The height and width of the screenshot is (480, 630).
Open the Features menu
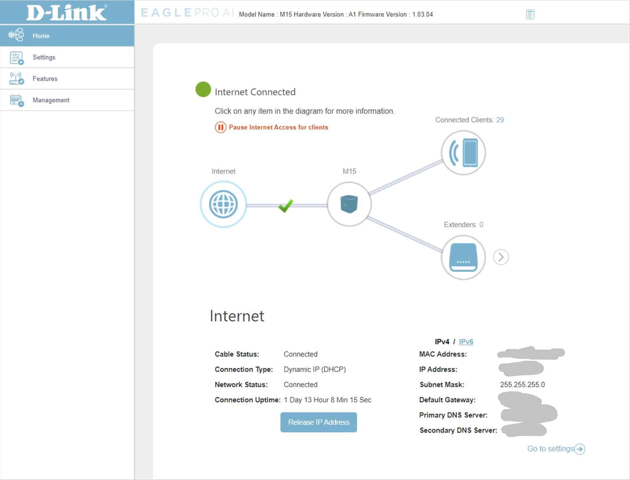point(67,79)
